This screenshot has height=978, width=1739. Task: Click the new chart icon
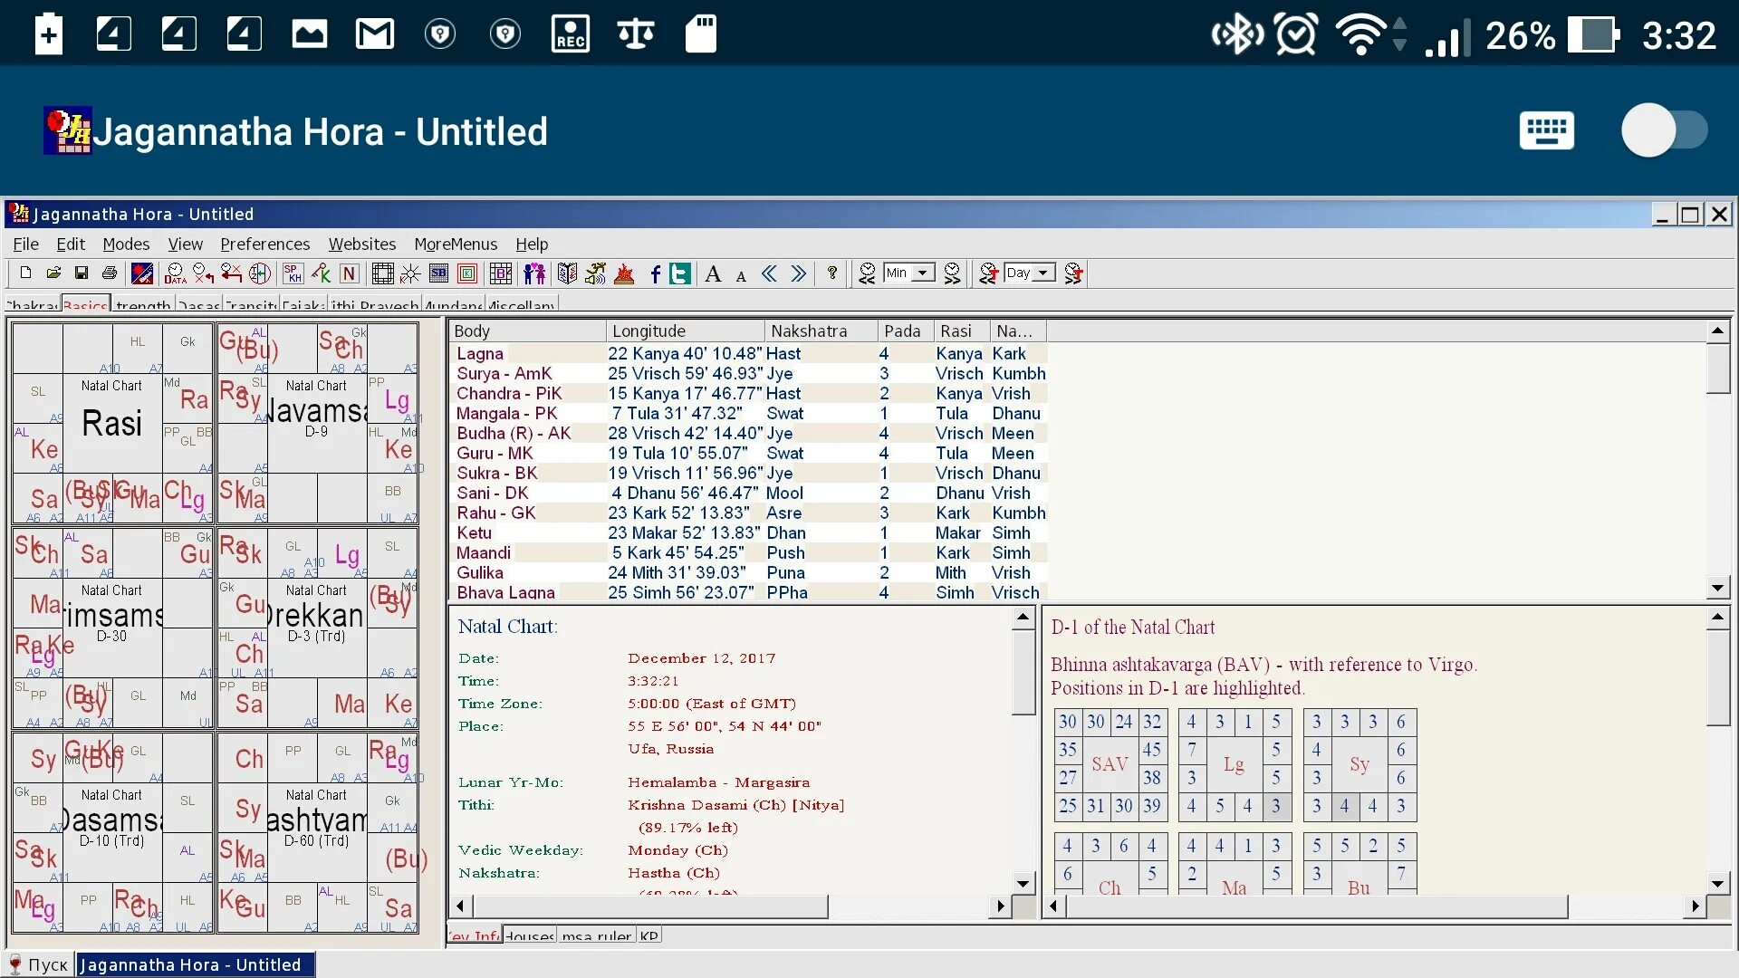point(25,273)
